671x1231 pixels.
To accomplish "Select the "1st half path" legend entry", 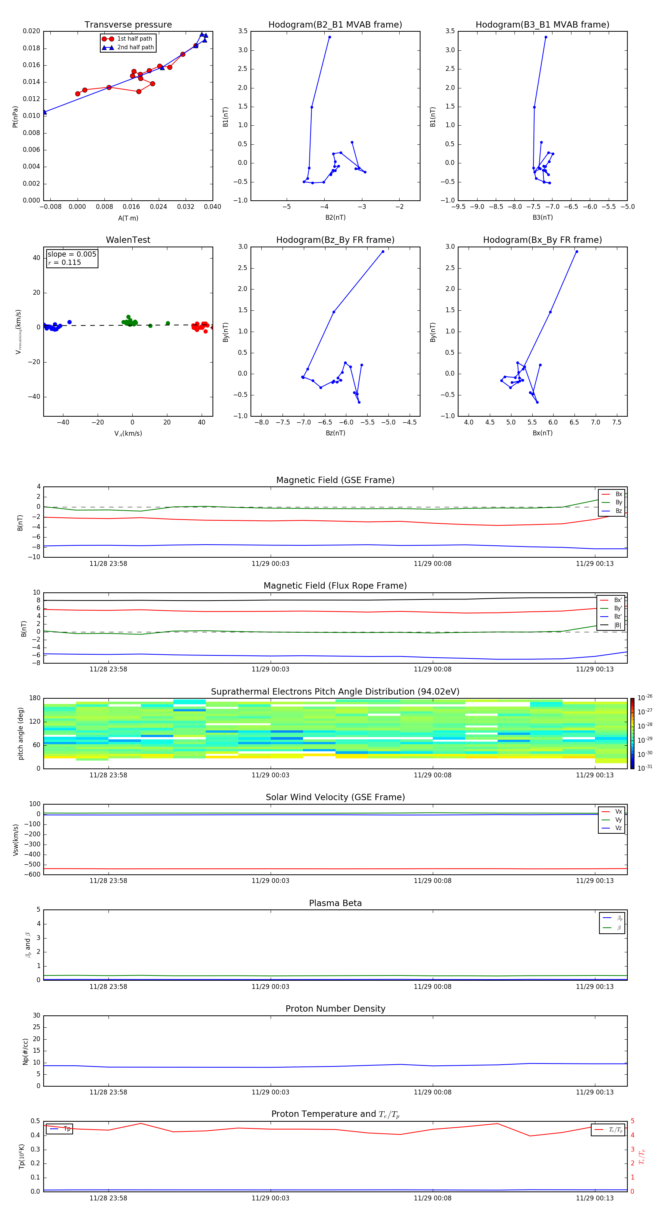I will point(127,39).
